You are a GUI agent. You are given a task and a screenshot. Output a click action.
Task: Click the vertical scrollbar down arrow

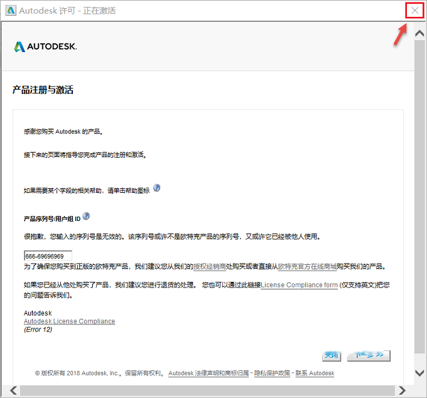(x=419, y=373)
